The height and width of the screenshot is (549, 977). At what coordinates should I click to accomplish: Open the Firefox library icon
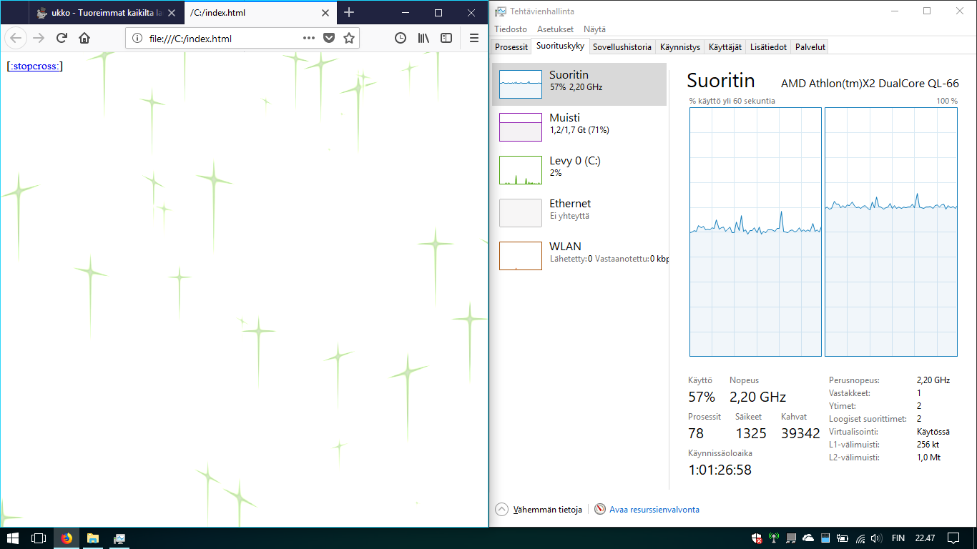pyautogui.click(x=424, y=39)
